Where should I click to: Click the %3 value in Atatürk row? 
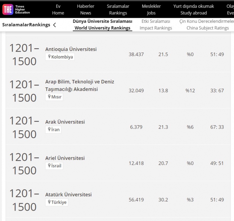click(190, 200)
